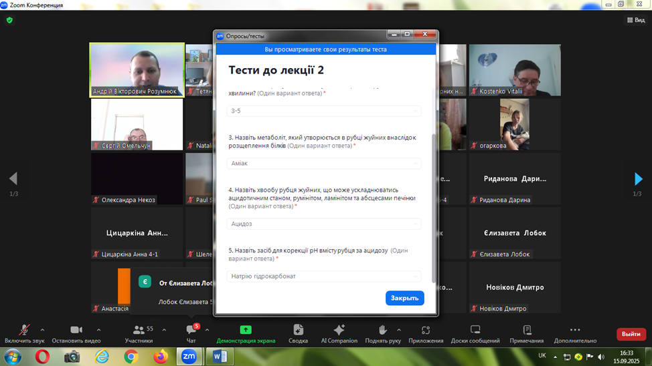Start Демонстрация экрана screen share
Screen dimensions: 652x366
pyautogui.click(x=246, y=334)
